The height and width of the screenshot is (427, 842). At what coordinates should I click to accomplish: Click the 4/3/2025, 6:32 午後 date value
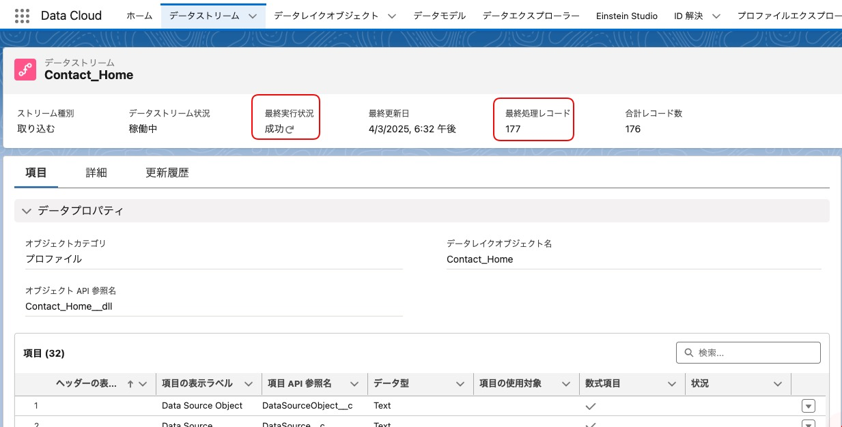(x=412, y=128)
